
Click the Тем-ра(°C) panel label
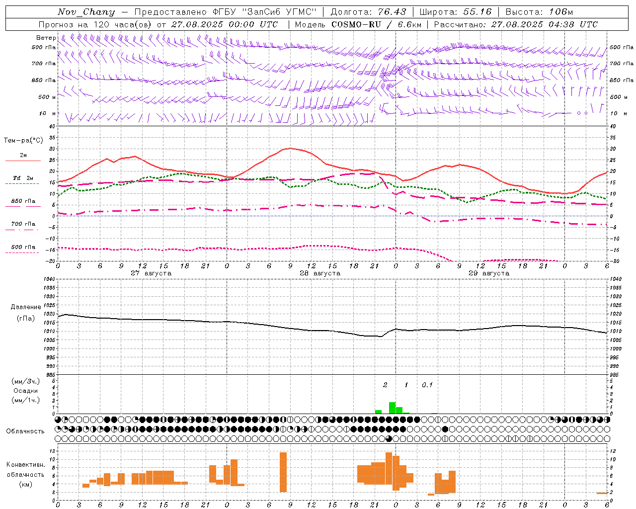coord(23,141)
